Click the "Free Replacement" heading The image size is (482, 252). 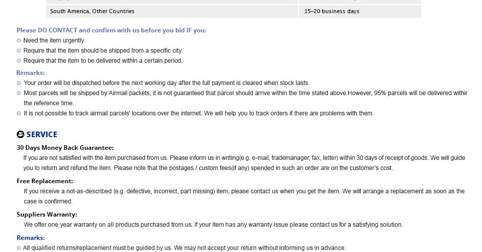(x=45, y=181)
